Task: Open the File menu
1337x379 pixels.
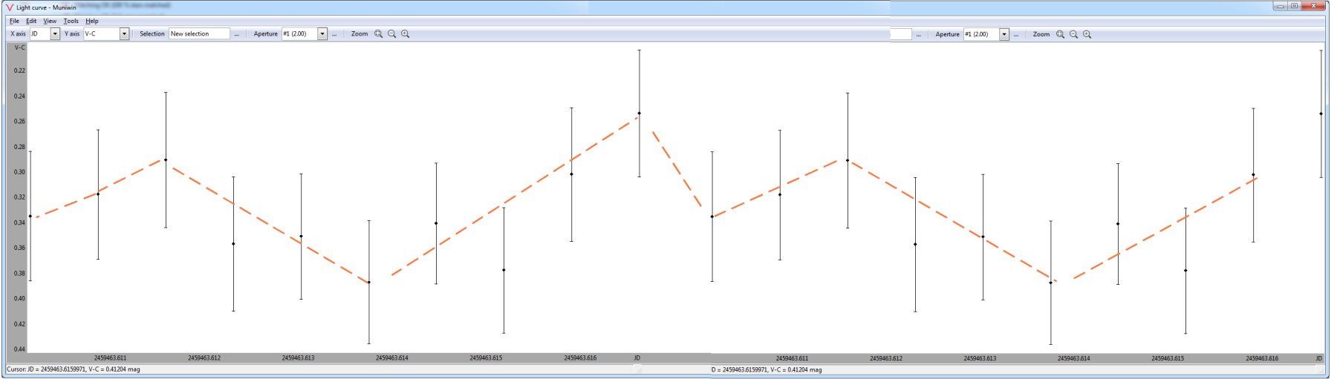Action: (14, 21)
